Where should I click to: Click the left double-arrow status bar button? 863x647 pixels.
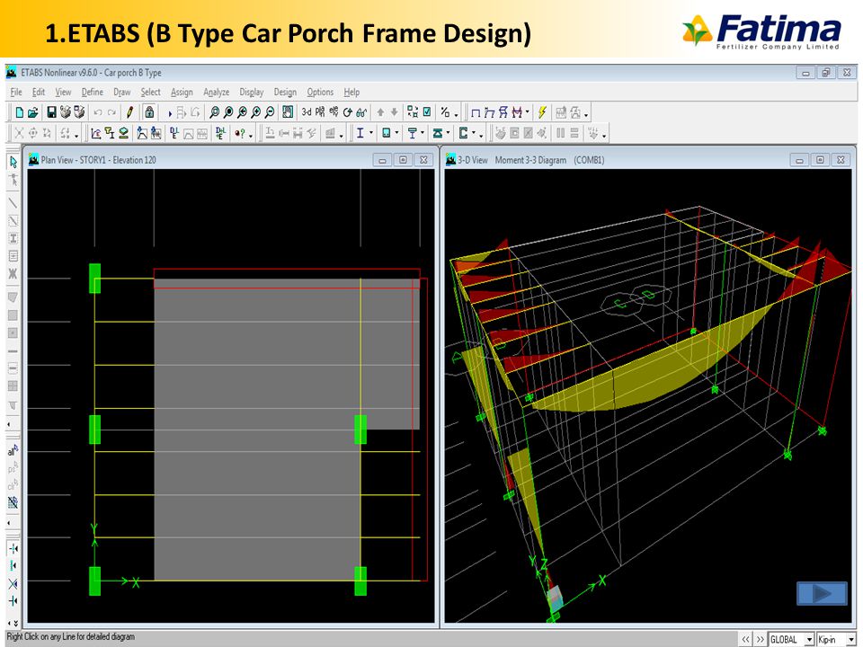click(x=746, y=639)
